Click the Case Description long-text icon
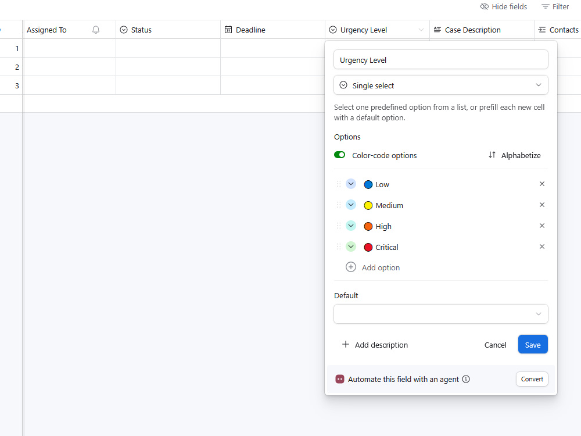Screen dimensions: 581x436 (x=437, y=30)
